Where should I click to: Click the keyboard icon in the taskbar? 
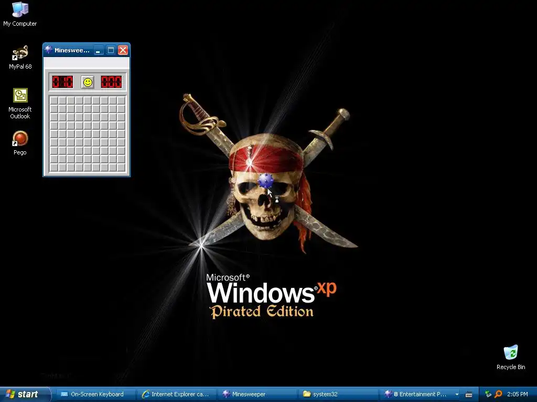[469, 395]
